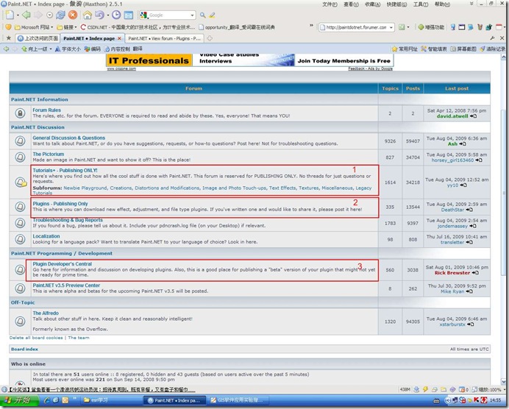Click the full-screen window icon beside History
This screenshot has width=509, height=409.
pos(129,15)
